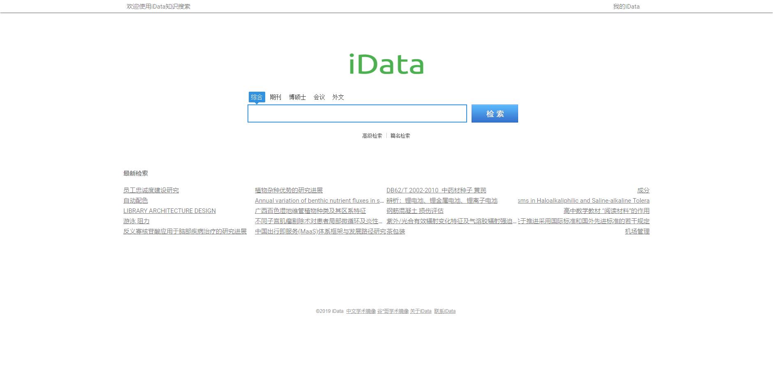Click 我的iData at the top right
773x377 pixels.
click(625, 6)
